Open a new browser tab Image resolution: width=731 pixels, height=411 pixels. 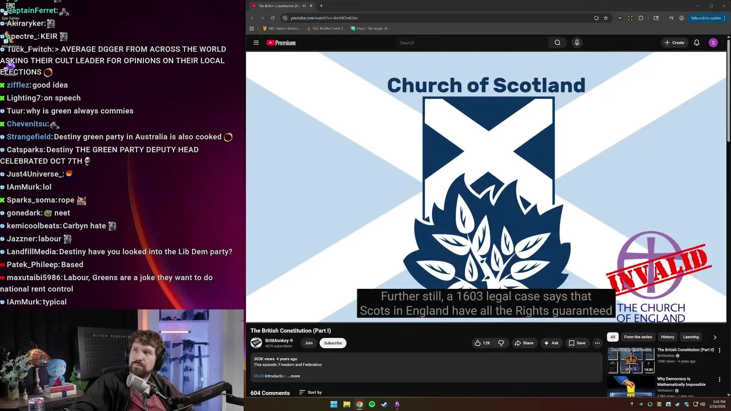(321, 6)
